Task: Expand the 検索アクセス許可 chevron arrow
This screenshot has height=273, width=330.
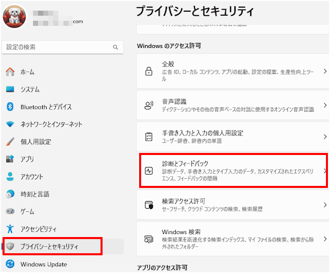Action: [x=325, y=205]
